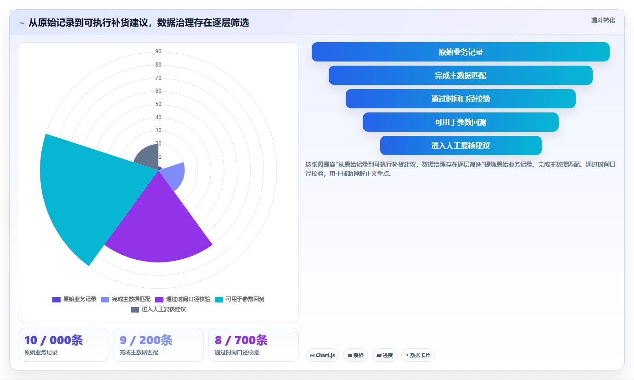
Task: Open the 9 / 200条 data card
Action: (158, 345)
